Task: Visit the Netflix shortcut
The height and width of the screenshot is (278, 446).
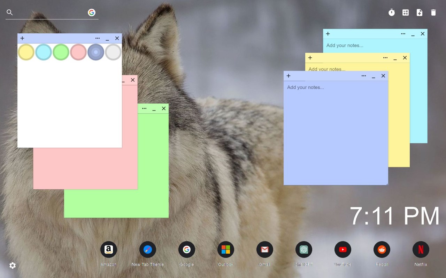Action: (421, 250)
